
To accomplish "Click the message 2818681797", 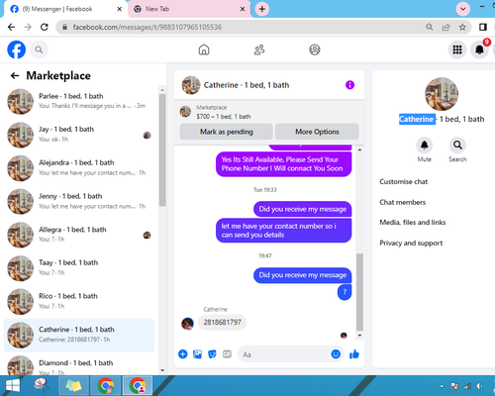I will (x=222, y=322).
